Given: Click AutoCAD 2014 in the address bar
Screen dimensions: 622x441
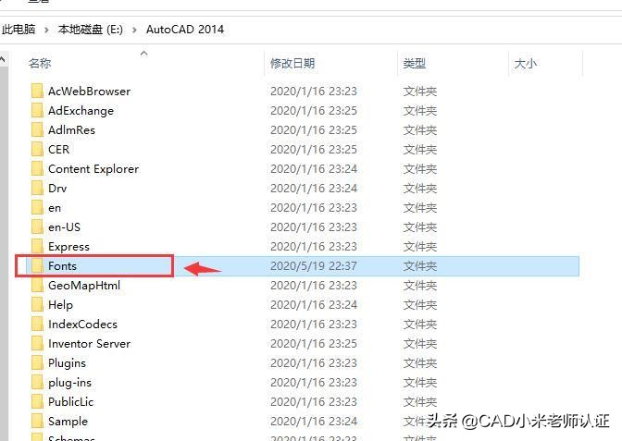Looking at the screenshot, I should coord(185,30).
